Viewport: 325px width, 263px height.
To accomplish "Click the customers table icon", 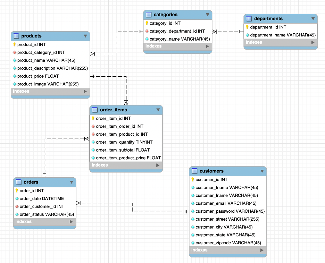I will pyautogui.click(x=194, y=171).
